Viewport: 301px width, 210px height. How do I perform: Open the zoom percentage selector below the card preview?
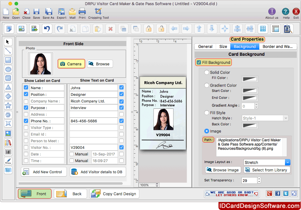pyautogui.click(x=149, y=185)
